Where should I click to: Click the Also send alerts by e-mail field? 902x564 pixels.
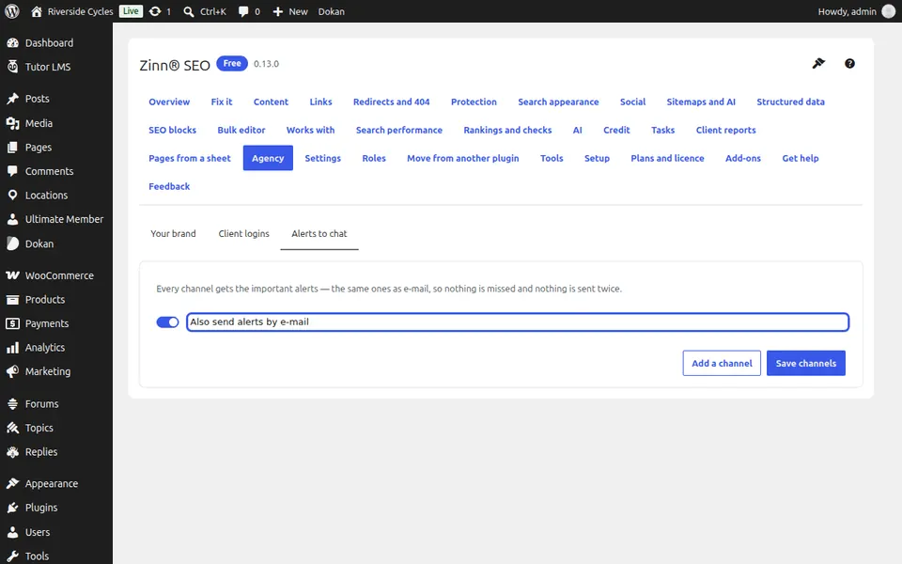click(517, 322)
